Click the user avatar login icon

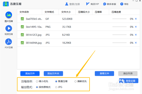pos(67,4)
